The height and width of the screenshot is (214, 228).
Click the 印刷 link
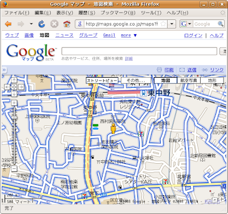(x=169, y=70)
